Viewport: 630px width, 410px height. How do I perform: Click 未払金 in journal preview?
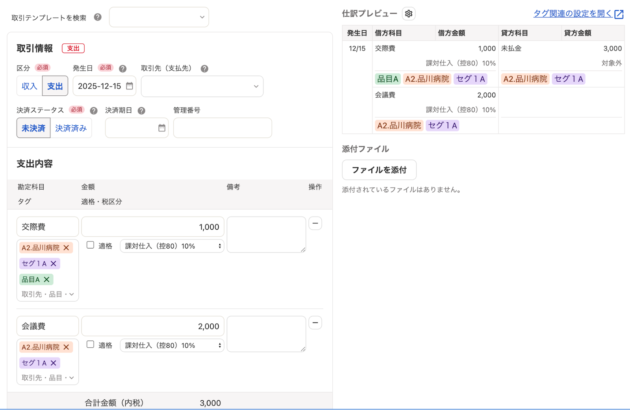511,48
